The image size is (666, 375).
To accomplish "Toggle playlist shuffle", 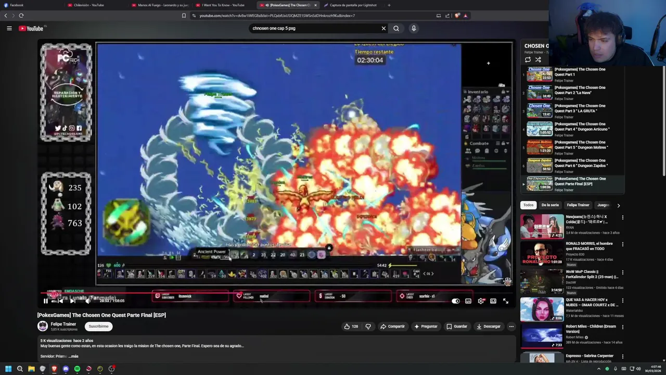I will [x=538, y=60].
